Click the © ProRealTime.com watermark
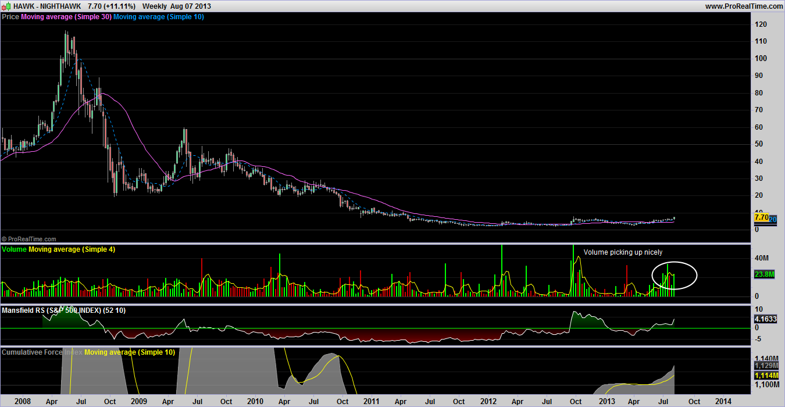Image resolution: width=785 pixels, height=407 pixels. (x=29, y=239)
